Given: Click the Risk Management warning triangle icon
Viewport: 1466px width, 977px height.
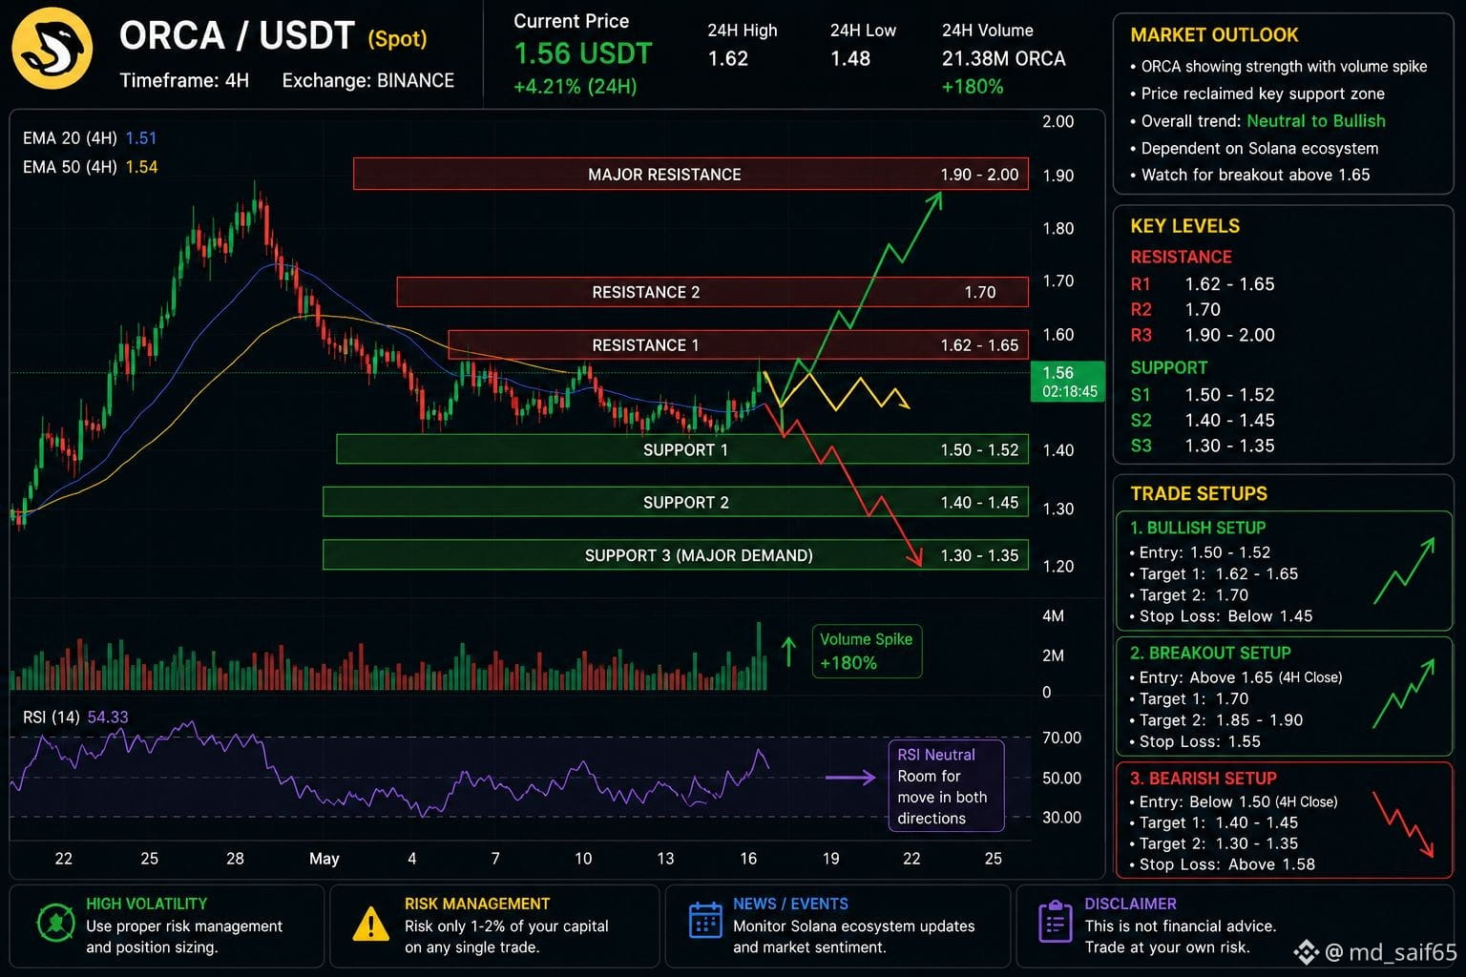Looking at the screenshot, I should click(370, 925).
